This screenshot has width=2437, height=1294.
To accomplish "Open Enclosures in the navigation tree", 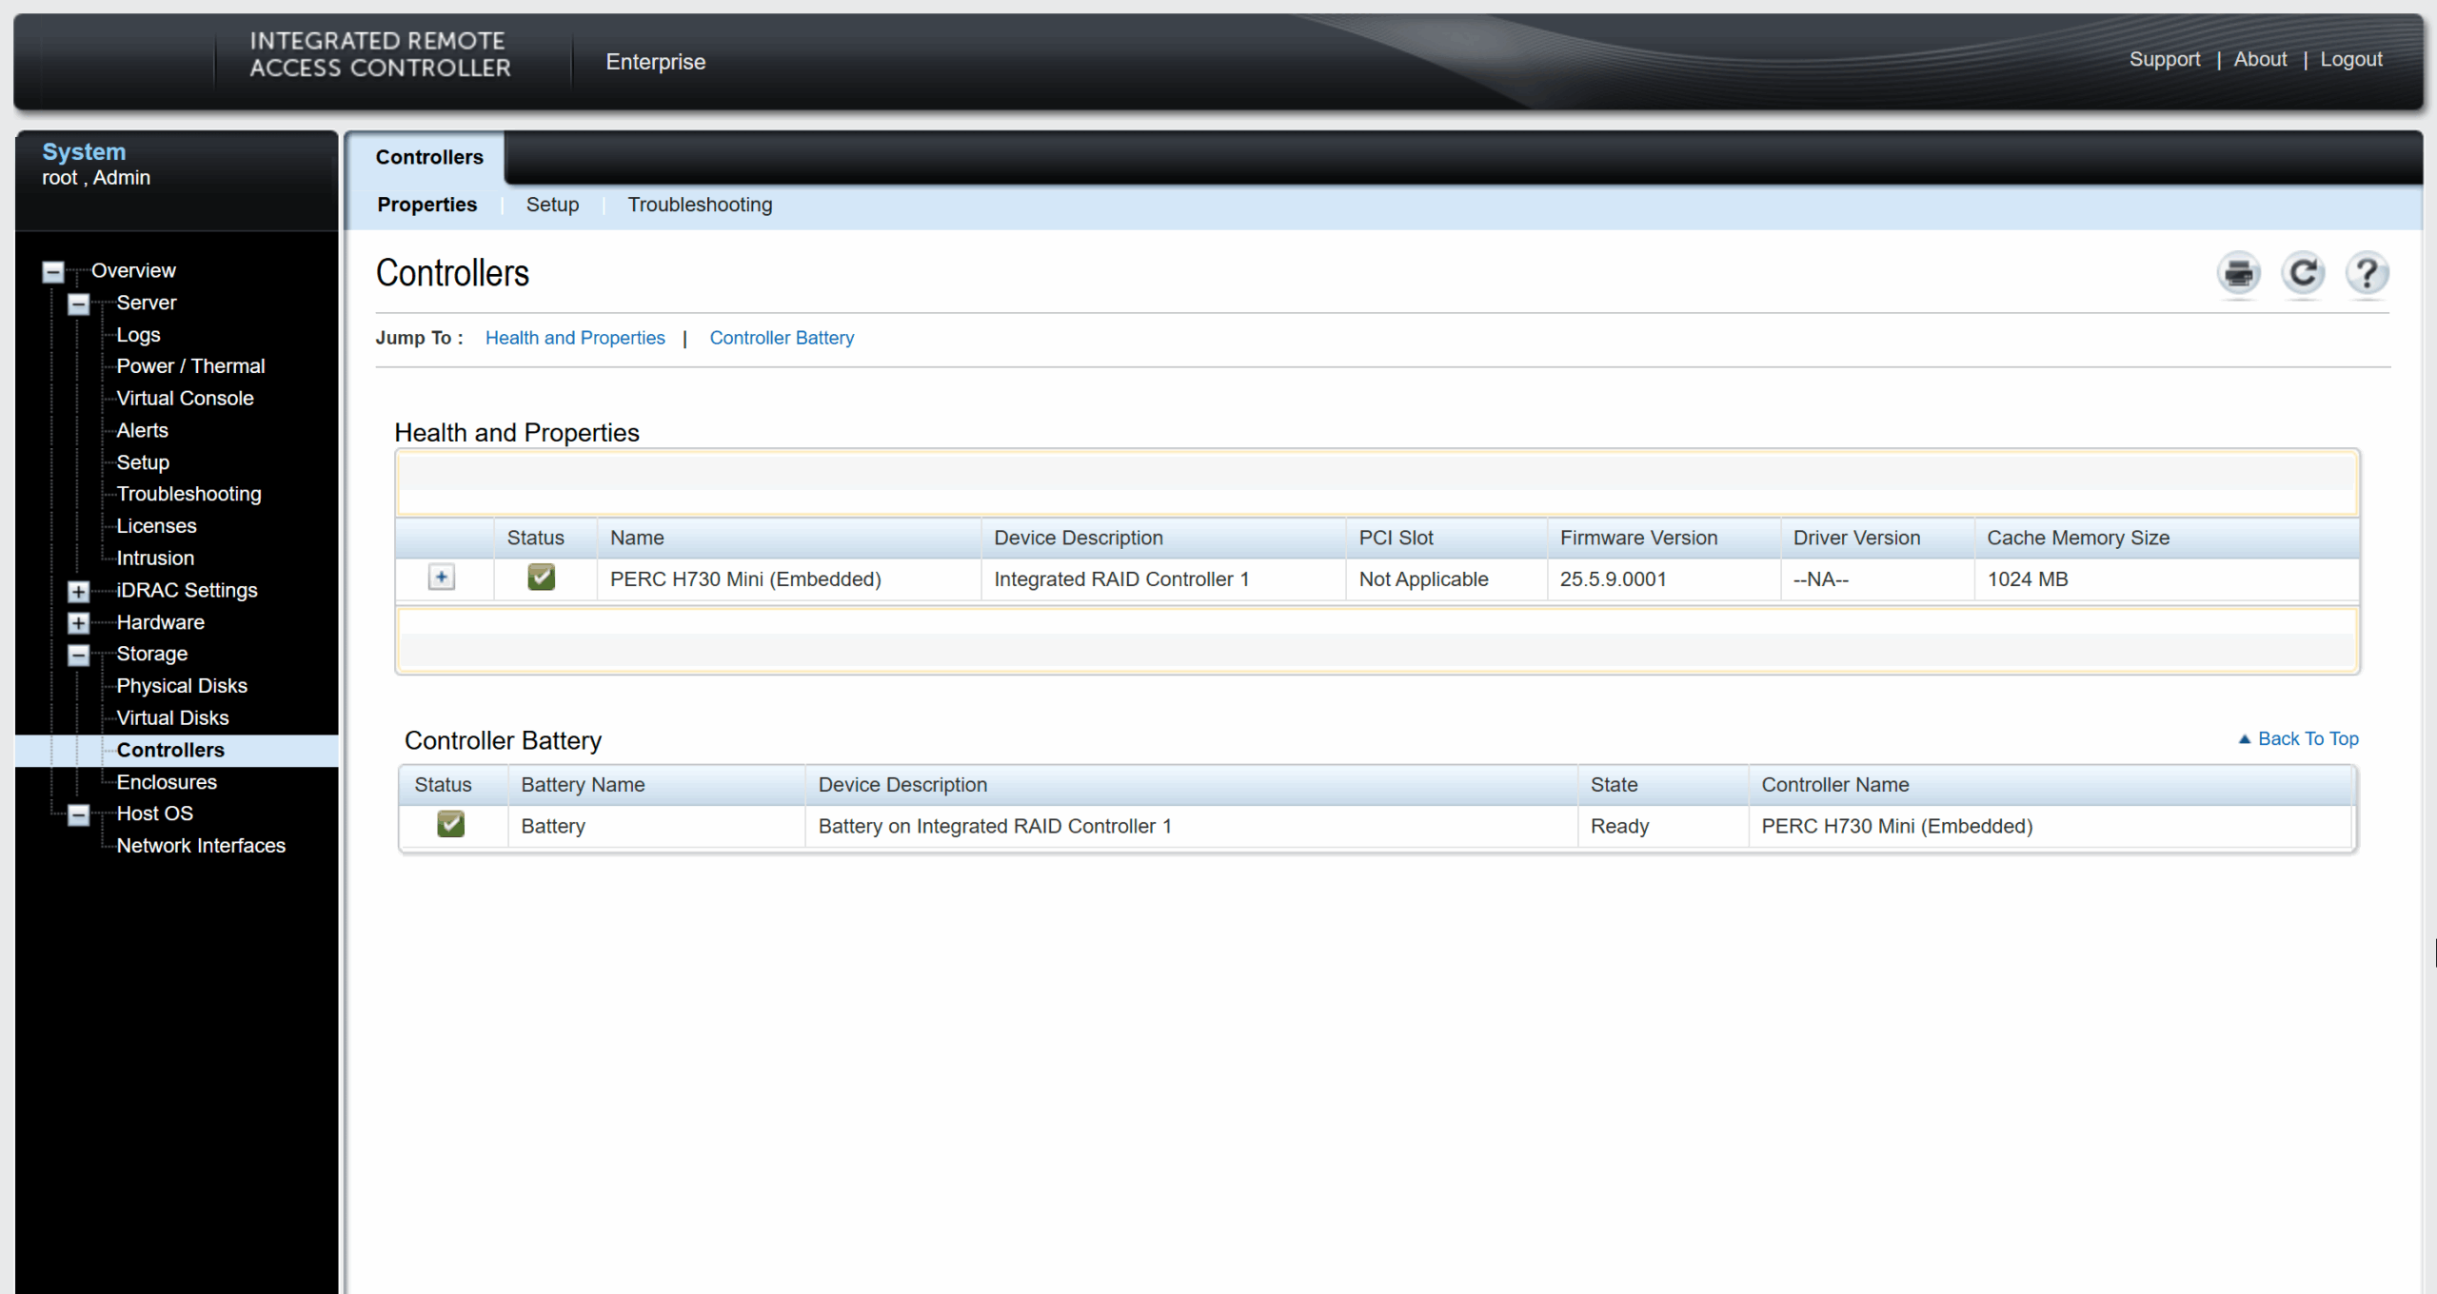I will click(x=167, y=782).
